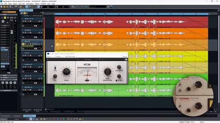
Task: Click the lock icon on Waves CLA 2a track
Action: click(x=39, y=21)
